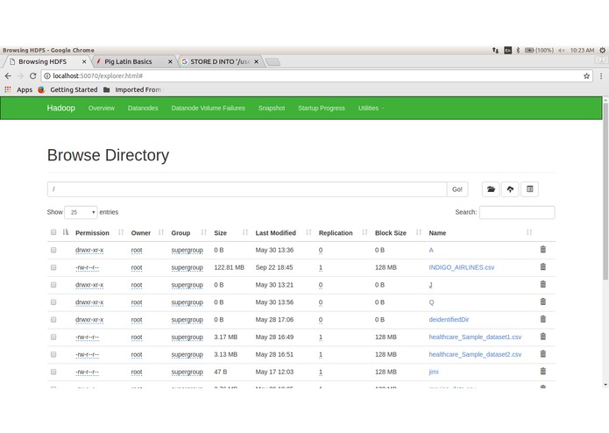Check the box for INDIGO_AIRLINES.csv row

point(53,267)
